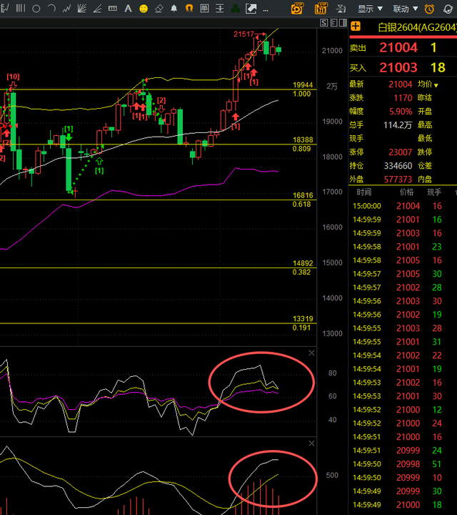Toggle the split column layout icon
This screenshot has width=457, height=515.
[x=333, y=23]
